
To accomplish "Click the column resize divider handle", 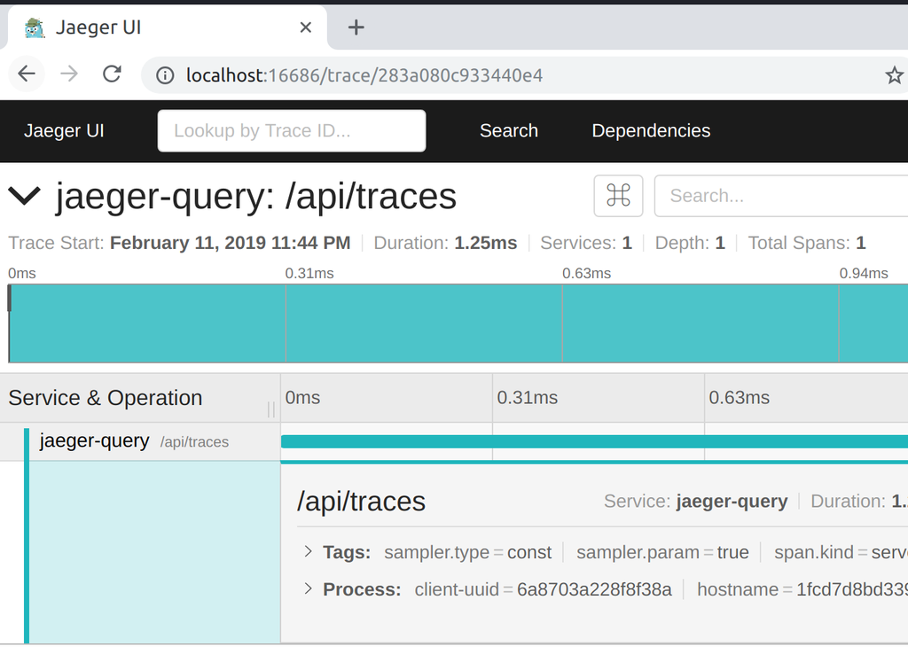I will pos(271,409).
